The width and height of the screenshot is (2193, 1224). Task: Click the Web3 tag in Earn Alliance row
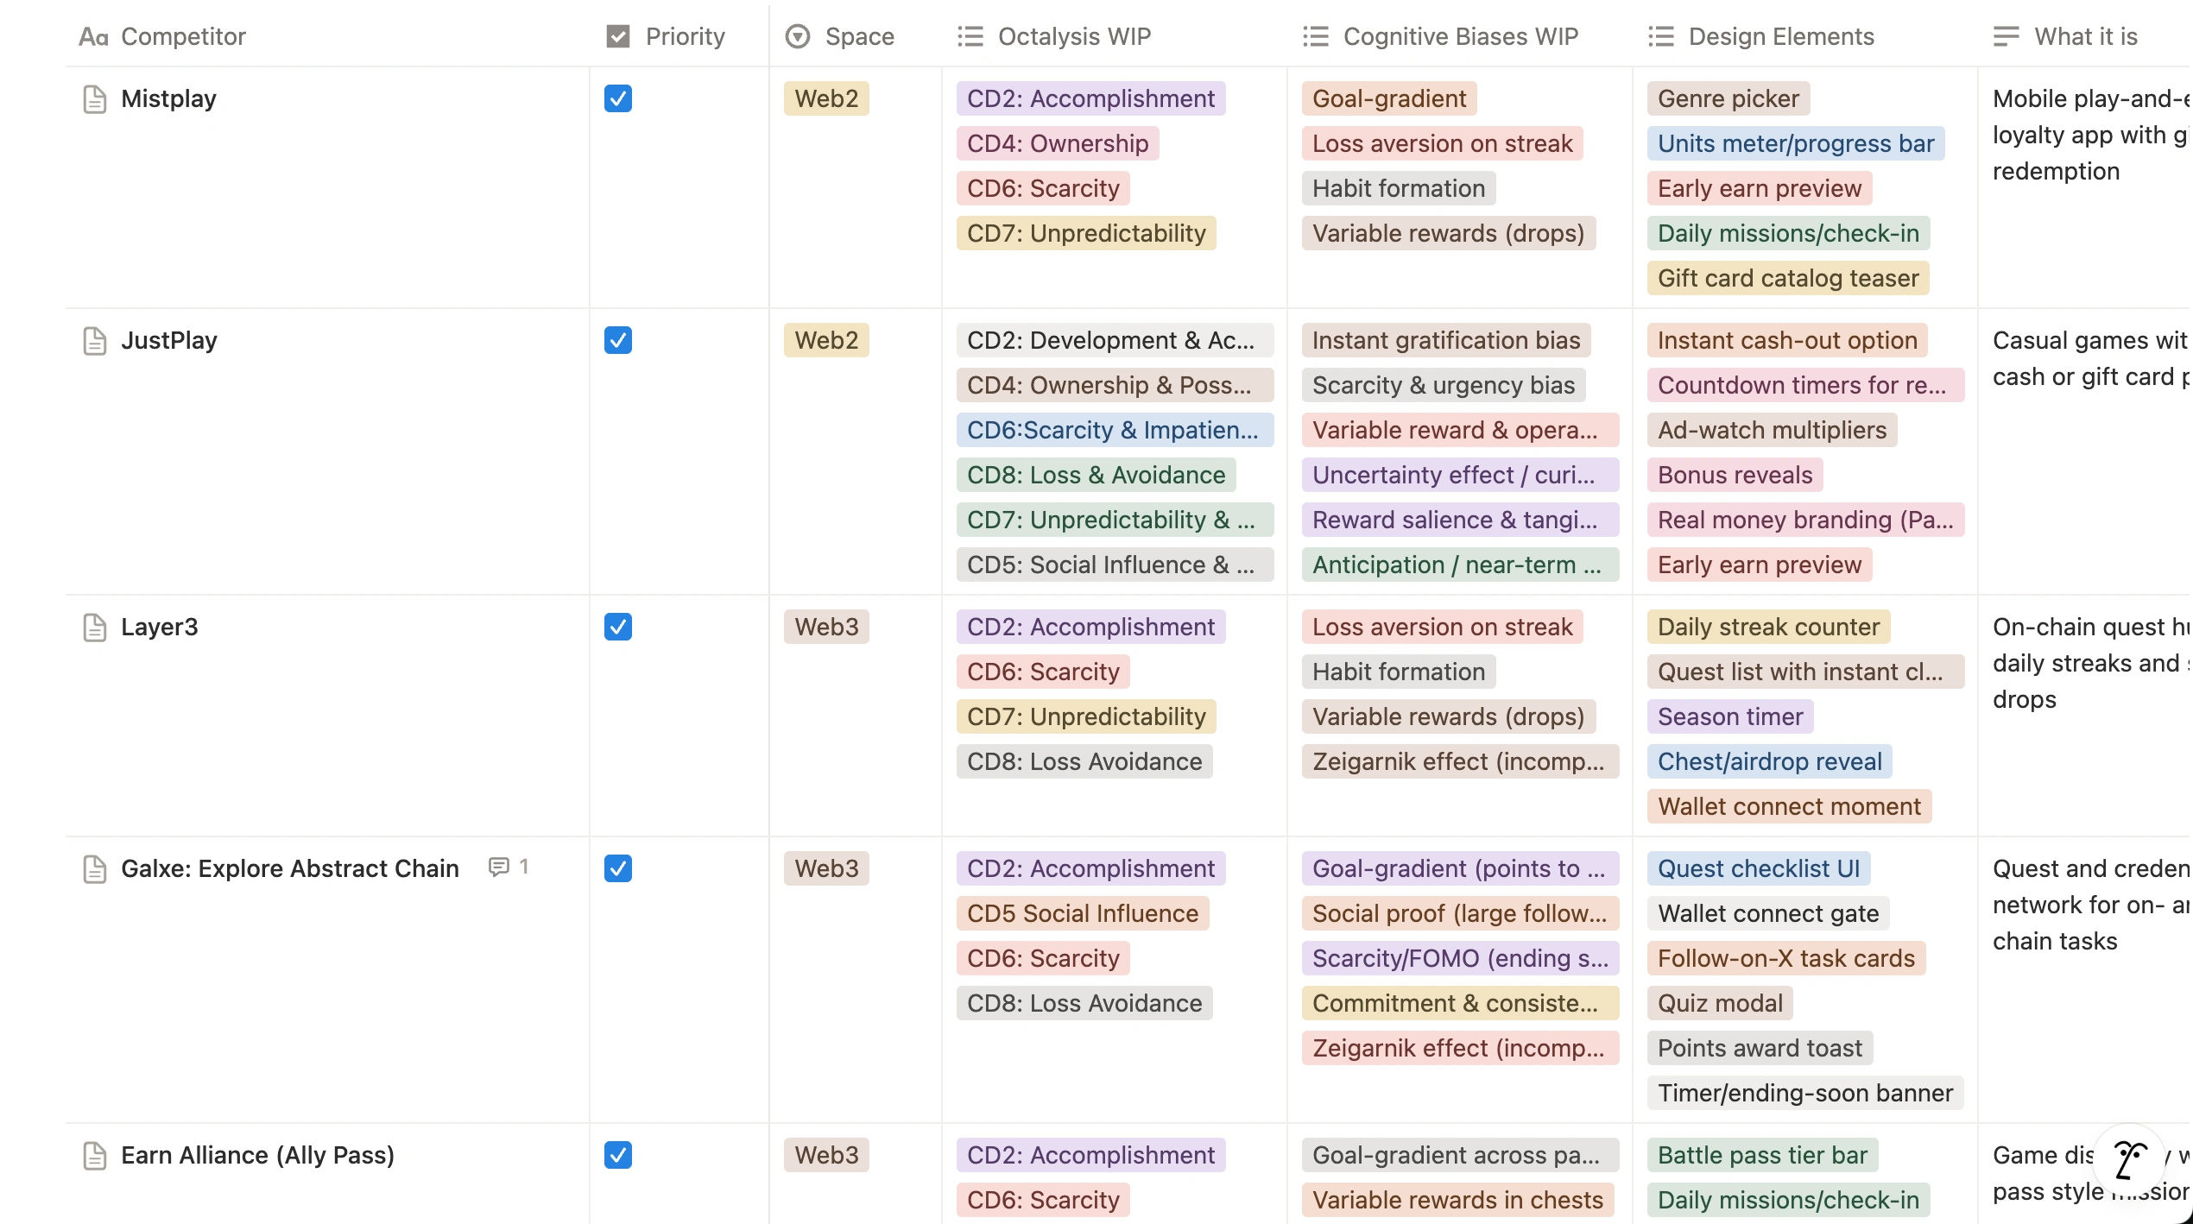(826, 1155)
